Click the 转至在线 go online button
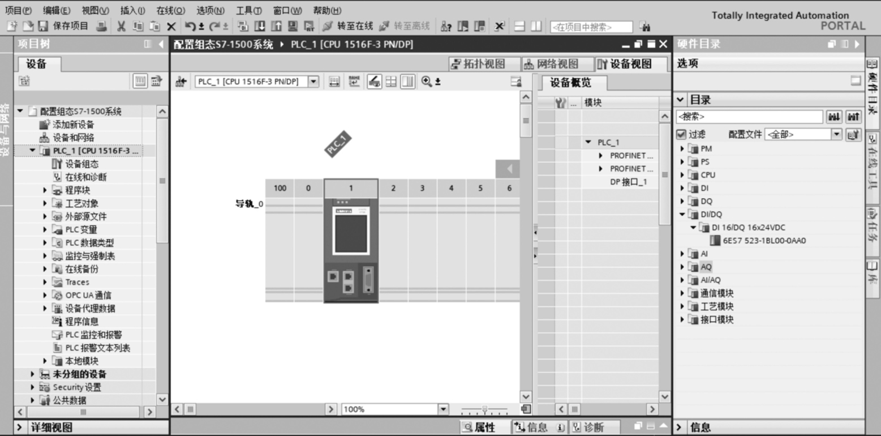The width and height of the screenshot is (881, 436). point(348,26)
